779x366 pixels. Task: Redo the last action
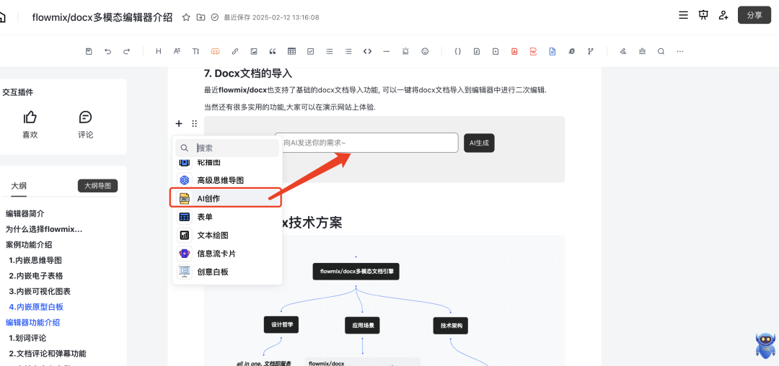pos(126,51)
